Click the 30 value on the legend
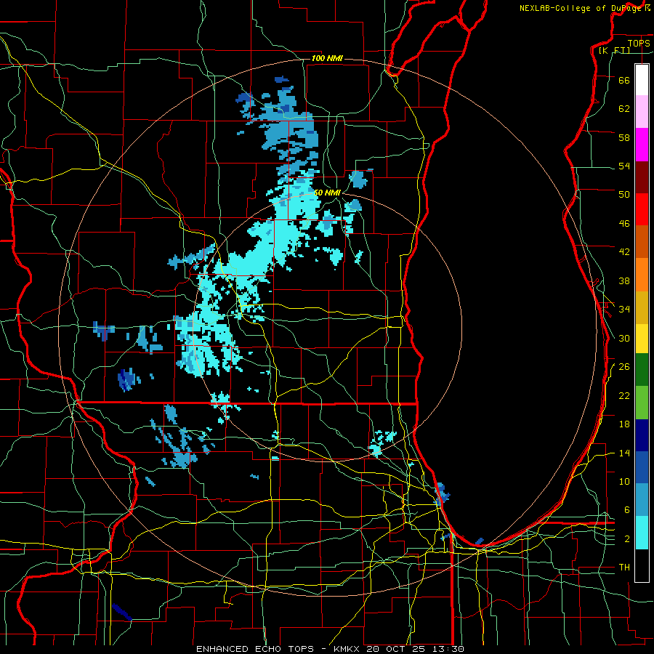The height and width of the screenshot is (654, 654). [x=624, y=338]
